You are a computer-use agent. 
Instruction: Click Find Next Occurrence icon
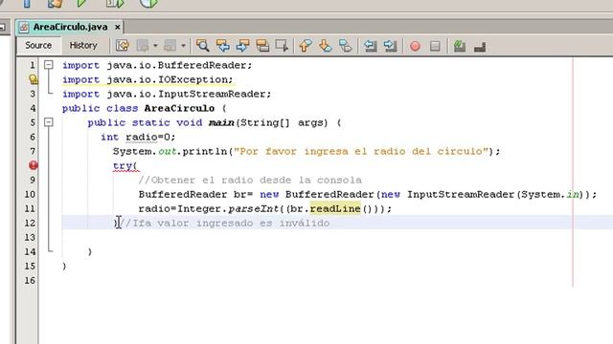pos(242,46)
